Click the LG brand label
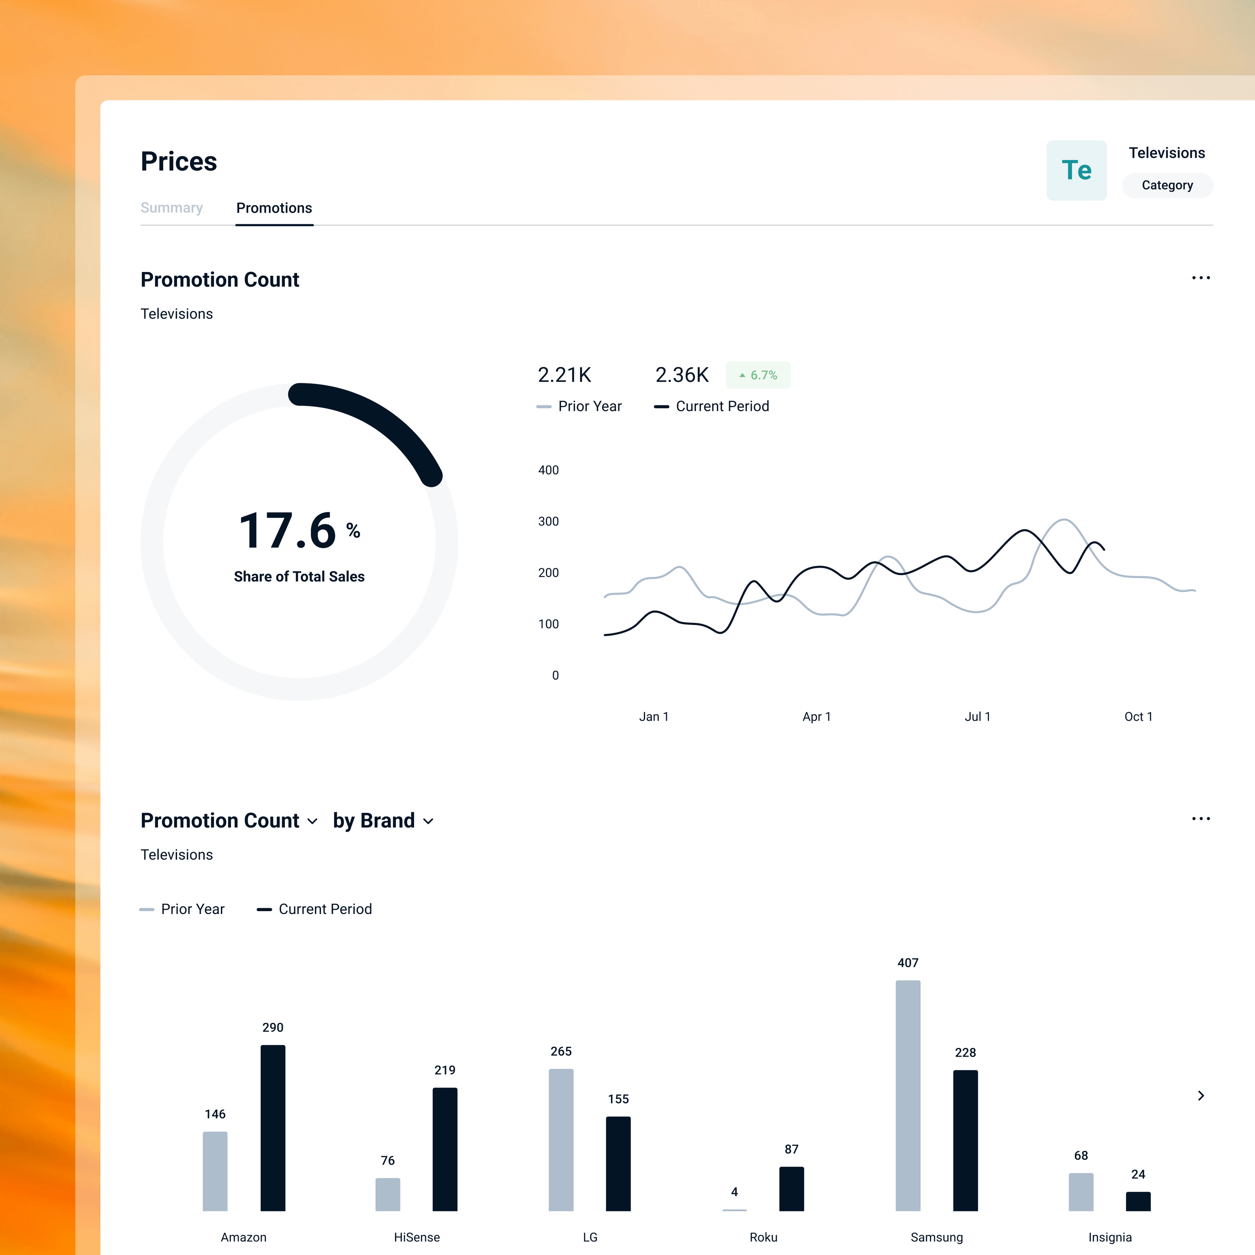Image resolution: width=1255 pixels, height=1255 pixels. [x=590, y=1237]
